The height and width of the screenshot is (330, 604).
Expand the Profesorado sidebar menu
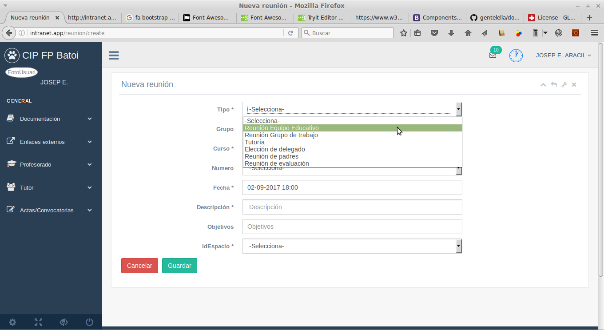coord(51,164)
